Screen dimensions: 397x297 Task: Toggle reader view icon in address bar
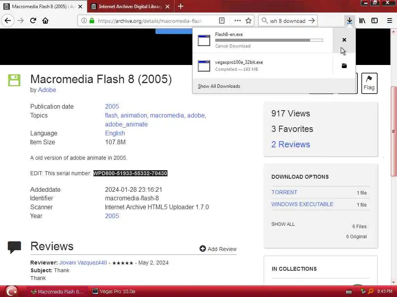[x=221, y=21]
